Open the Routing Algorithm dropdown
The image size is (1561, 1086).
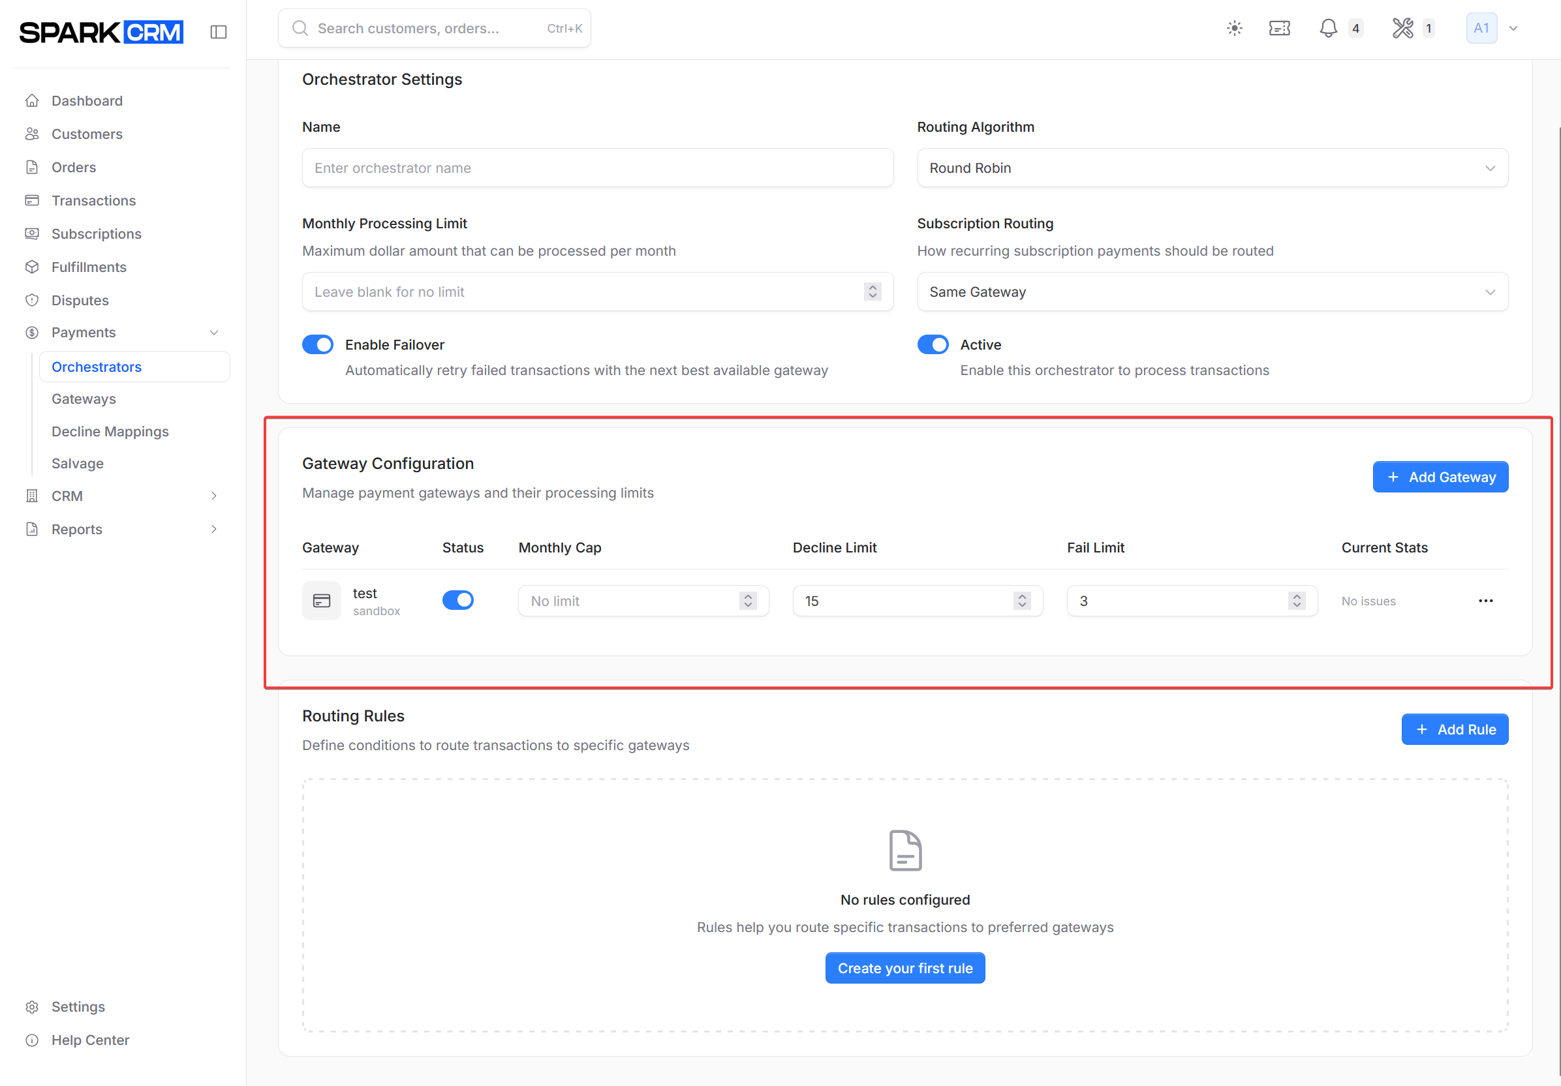1213,168
